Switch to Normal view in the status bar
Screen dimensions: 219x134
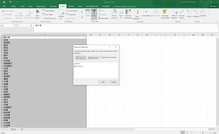(x=182, y=133)
